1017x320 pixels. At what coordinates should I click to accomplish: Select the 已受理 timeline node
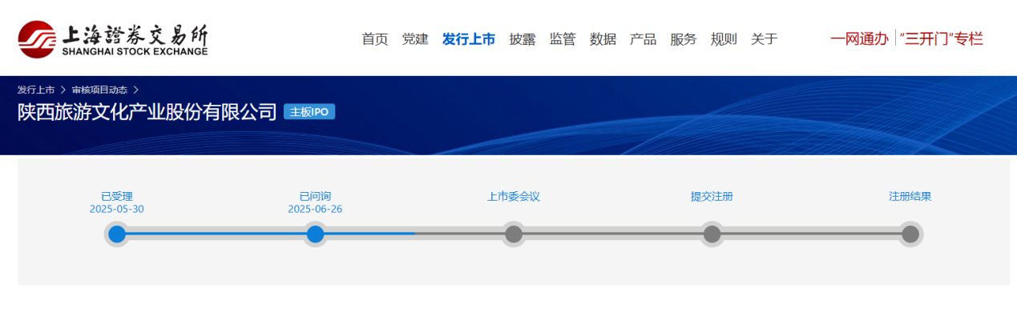117,234
